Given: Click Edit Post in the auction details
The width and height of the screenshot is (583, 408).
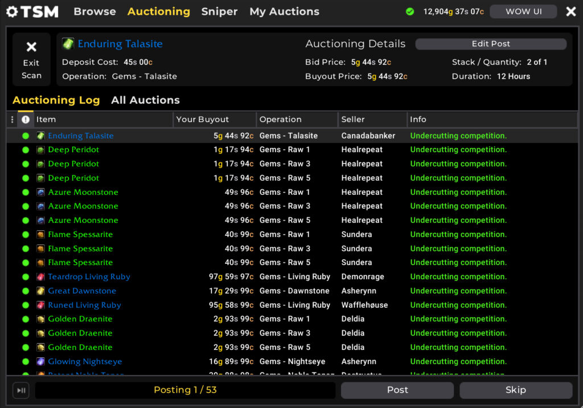Looking at the screenshot, I should [491, 44].
